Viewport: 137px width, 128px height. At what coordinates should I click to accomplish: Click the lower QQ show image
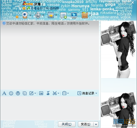pyautogui.click(x=118, y=110)
